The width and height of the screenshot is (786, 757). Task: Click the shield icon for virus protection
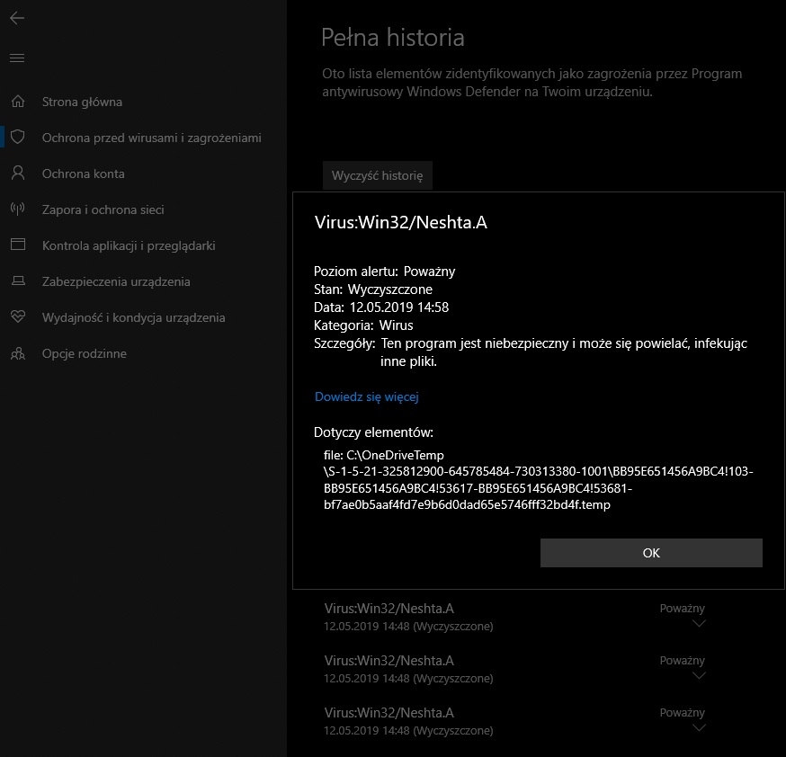pos(18,138)
